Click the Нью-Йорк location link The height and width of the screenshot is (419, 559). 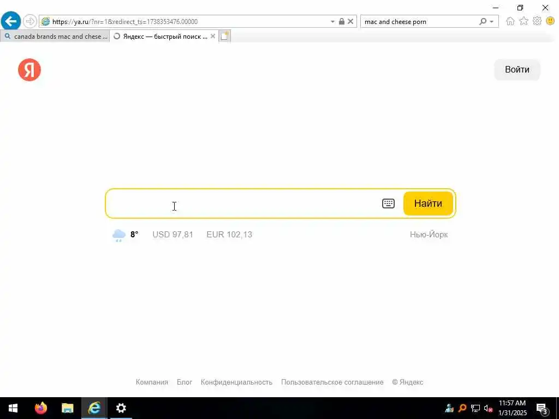(x=429, y=235)
